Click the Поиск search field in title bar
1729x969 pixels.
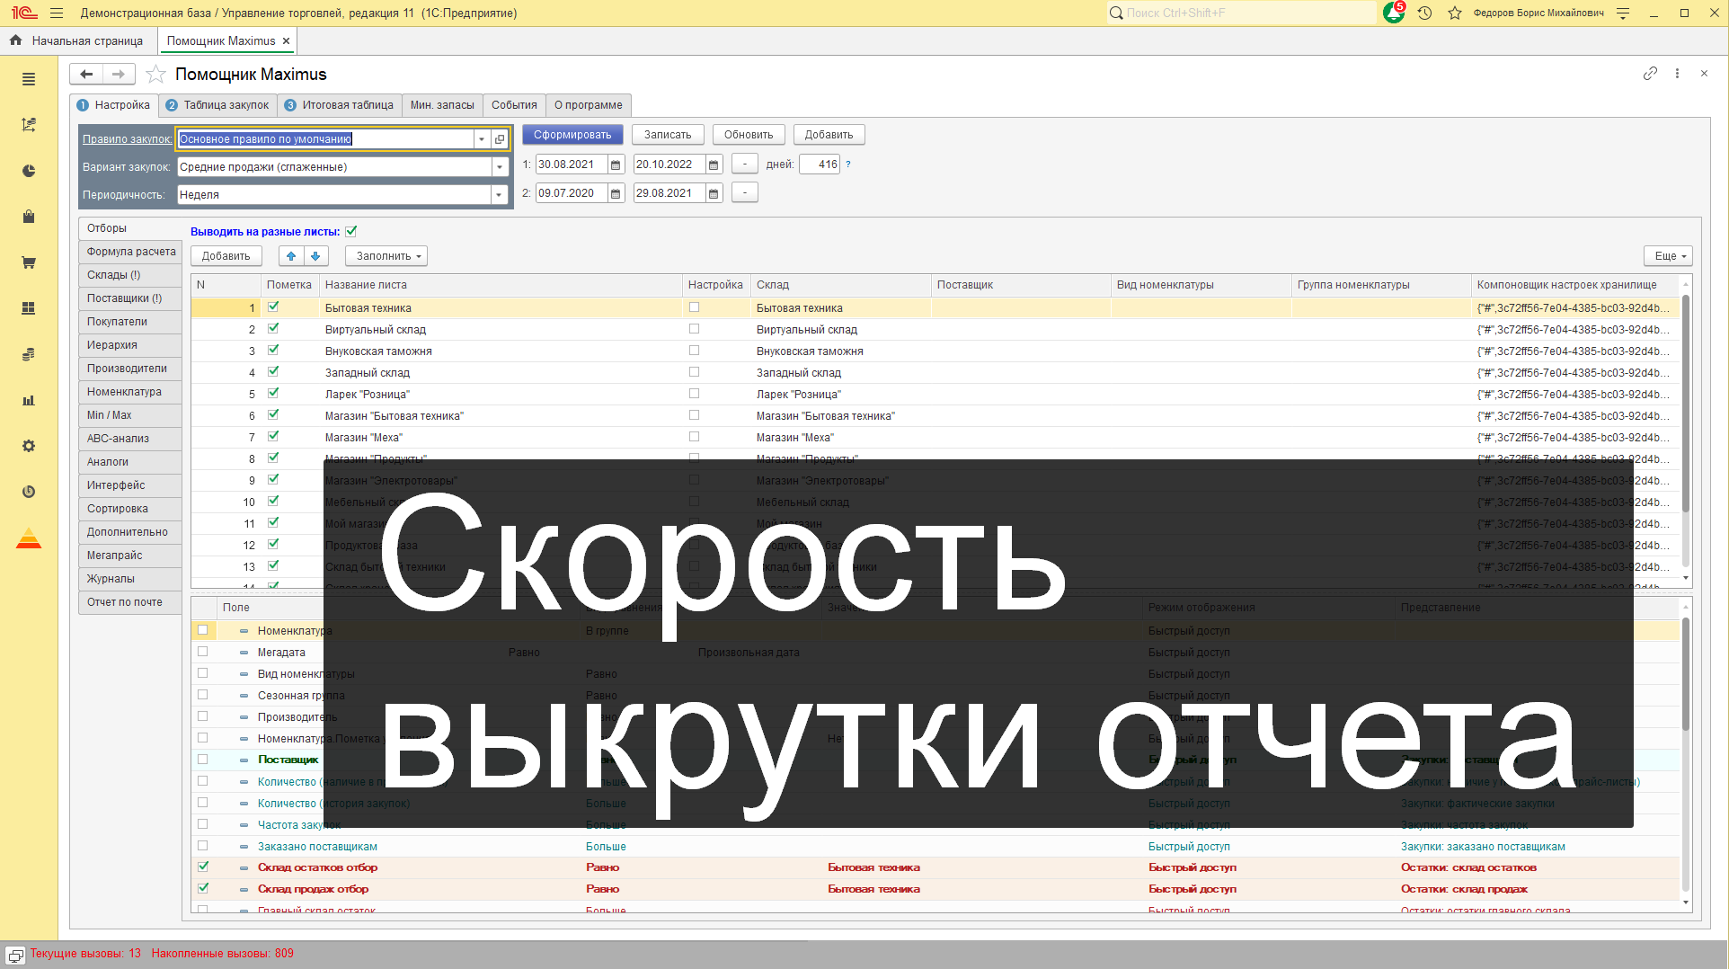click(x=1242, y=13)
